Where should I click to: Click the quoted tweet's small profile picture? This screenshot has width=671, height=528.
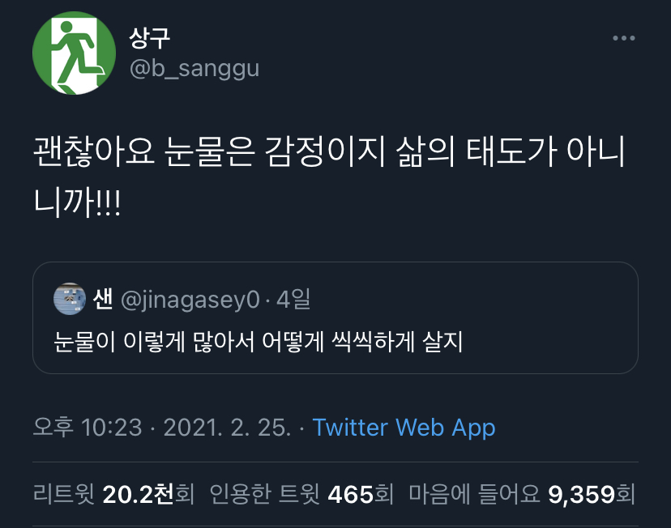point(70,300)
